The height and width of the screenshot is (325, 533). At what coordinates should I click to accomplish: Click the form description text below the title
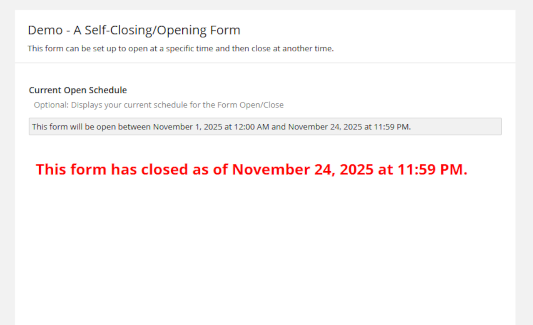click(x=180, y=48)
